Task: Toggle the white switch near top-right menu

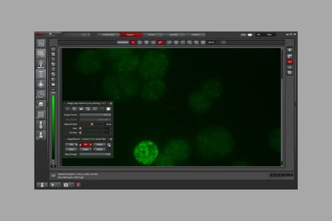Action: coord(250,34)
